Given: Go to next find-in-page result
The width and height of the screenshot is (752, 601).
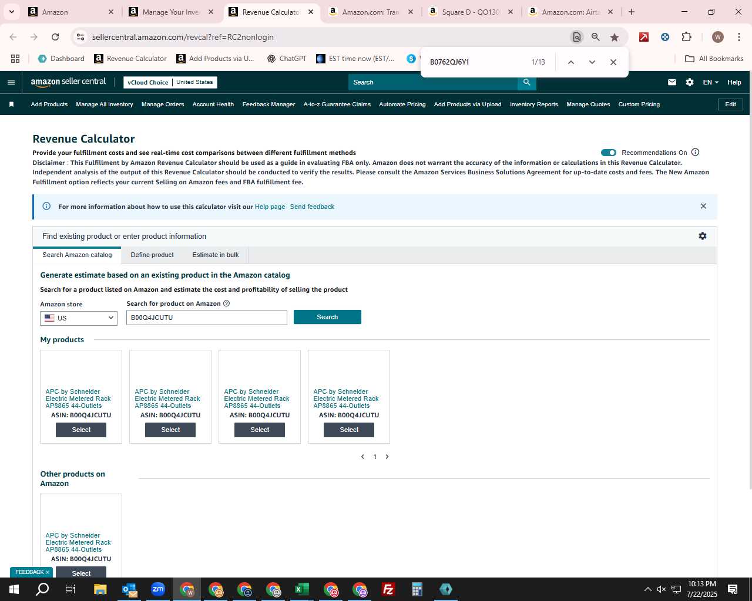Looking at the screenshot, I should pyautogui.click(x=592, y=62).
